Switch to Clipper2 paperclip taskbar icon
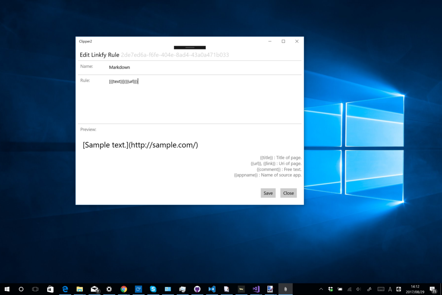 pos(286,289)
